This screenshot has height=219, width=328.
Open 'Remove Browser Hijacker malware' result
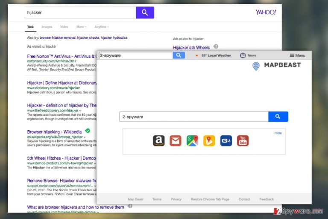[x=61, y=181]
